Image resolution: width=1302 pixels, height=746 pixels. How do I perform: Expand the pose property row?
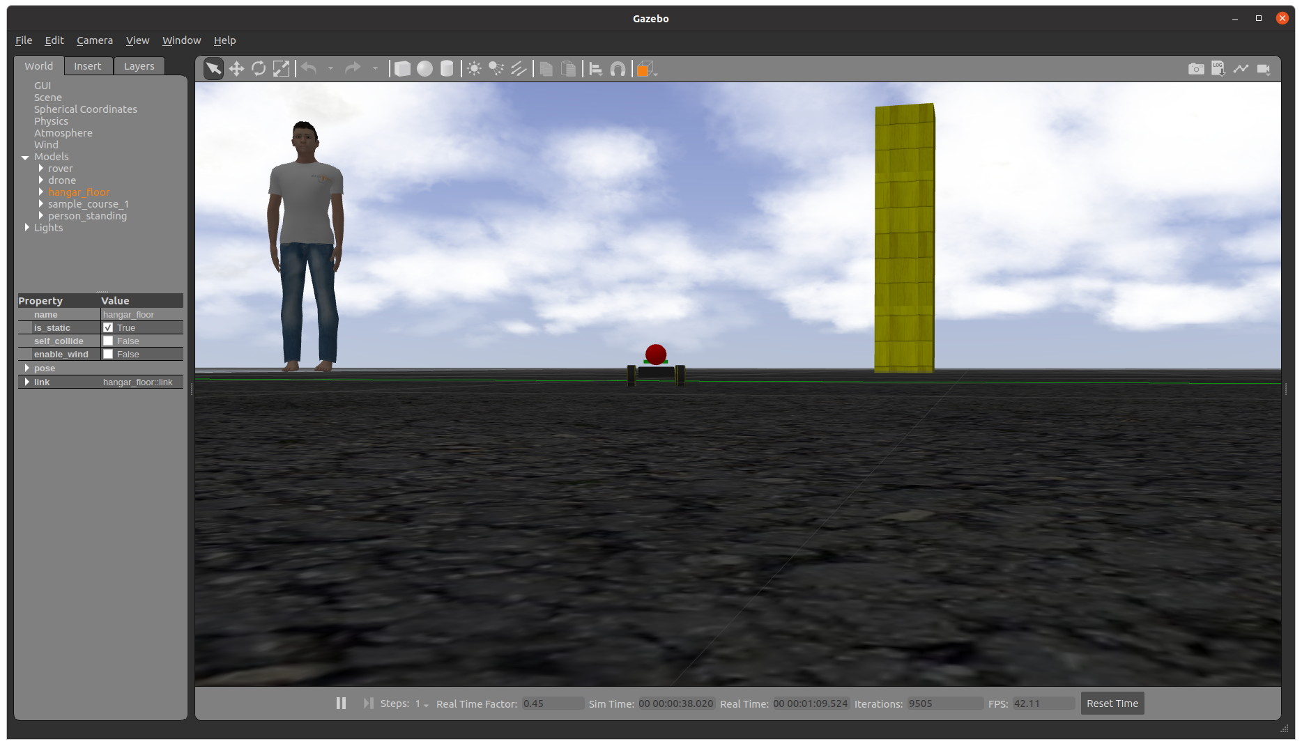point(27,368)
